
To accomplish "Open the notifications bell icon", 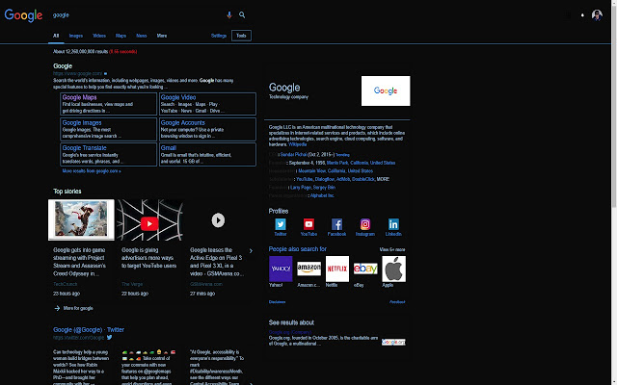I will (x=582, y=15).
